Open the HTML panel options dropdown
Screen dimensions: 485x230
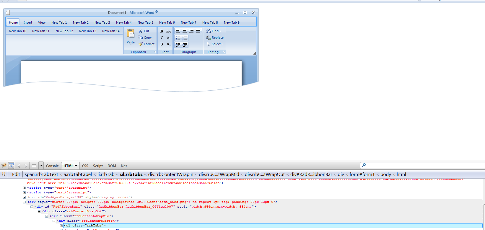pos(76,166)
